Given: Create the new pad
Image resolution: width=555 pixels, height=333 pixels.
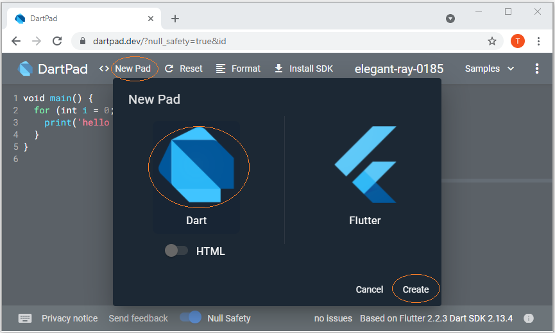Looking at the screenshot, I should coord(416,289).
